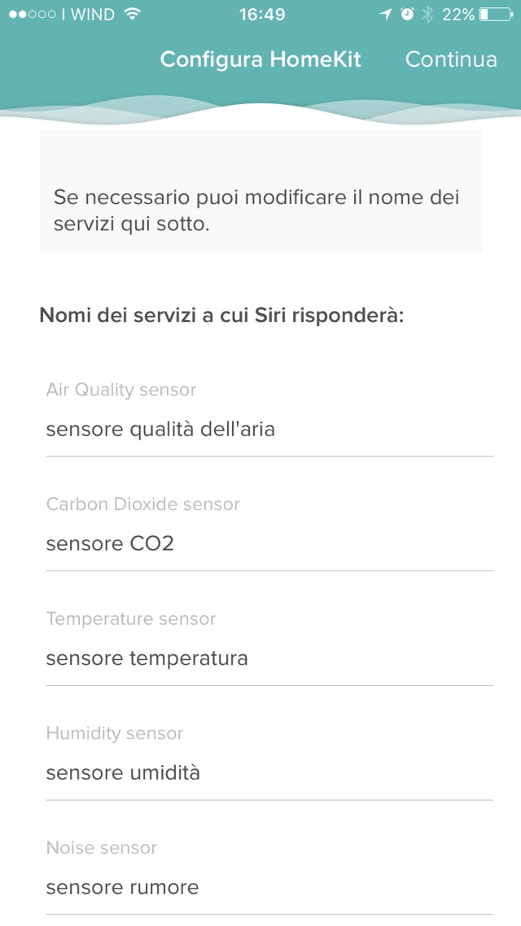Tap the cellular signal strength dots

coord(31,15)
